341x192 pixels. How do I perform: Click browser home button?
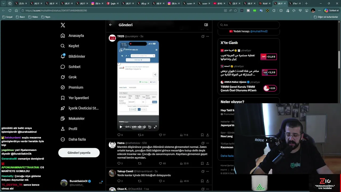point(16,10)
